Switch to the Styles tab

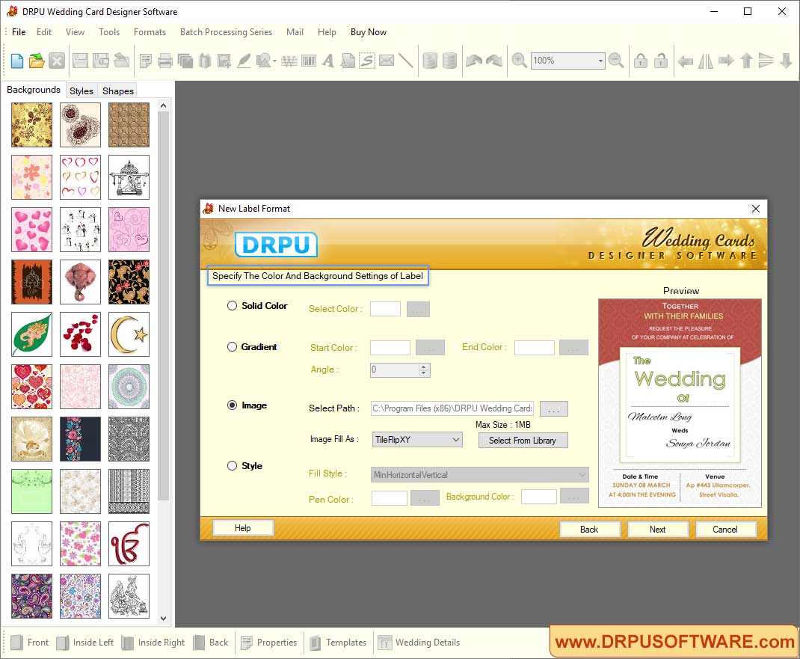(x=81, y=91)
